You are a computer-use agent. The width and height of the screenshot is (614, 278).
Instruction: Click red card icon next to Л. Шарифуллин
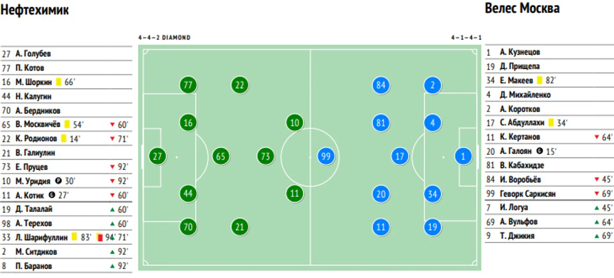click(101, 237)
